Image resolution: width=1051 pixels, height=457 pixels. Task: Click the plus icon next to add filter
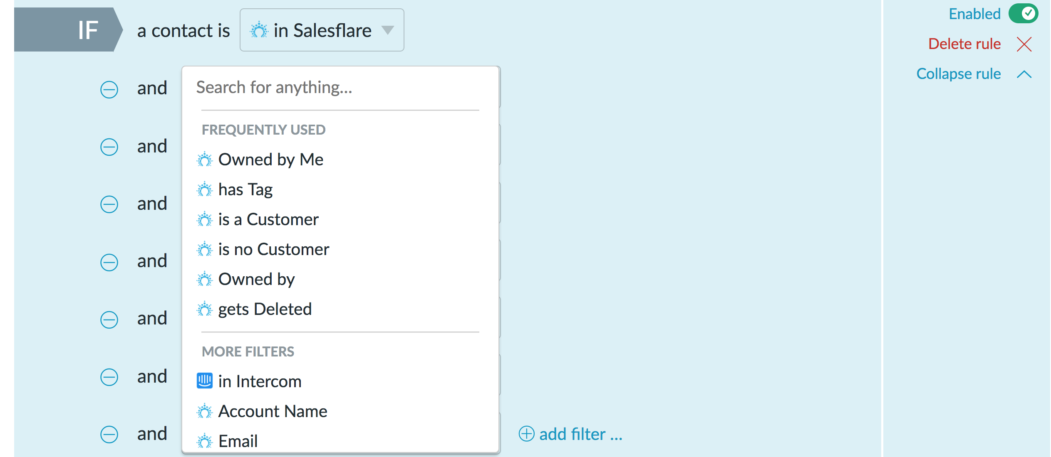tap(526, 434)
